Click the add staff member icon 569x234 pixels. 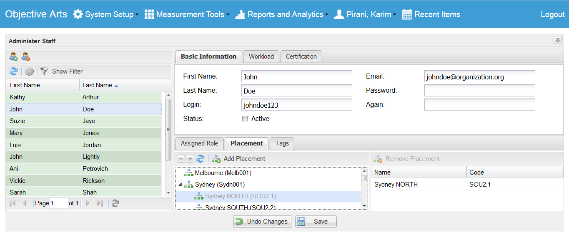click(x=13, y=57)
